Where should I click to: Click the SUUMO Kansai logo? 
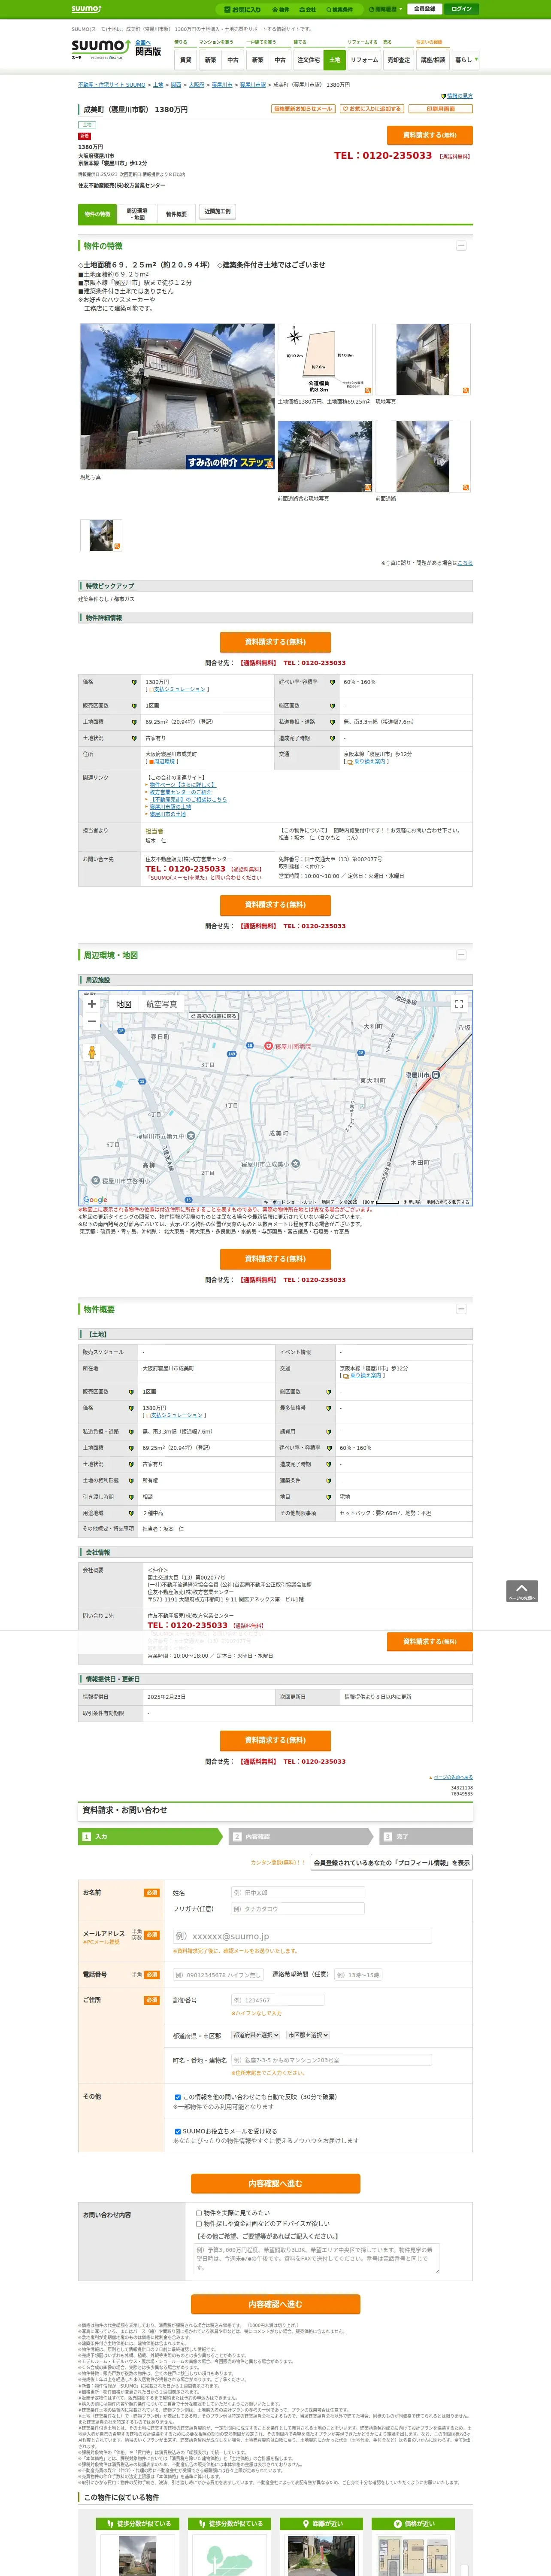tap(100, 48)
